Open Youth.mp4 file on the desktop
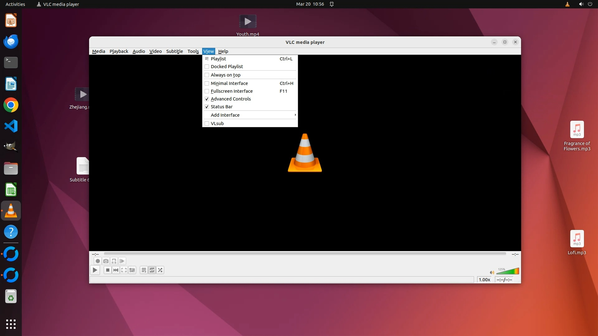The image size is (598, 336). click(x=248, y=22)
